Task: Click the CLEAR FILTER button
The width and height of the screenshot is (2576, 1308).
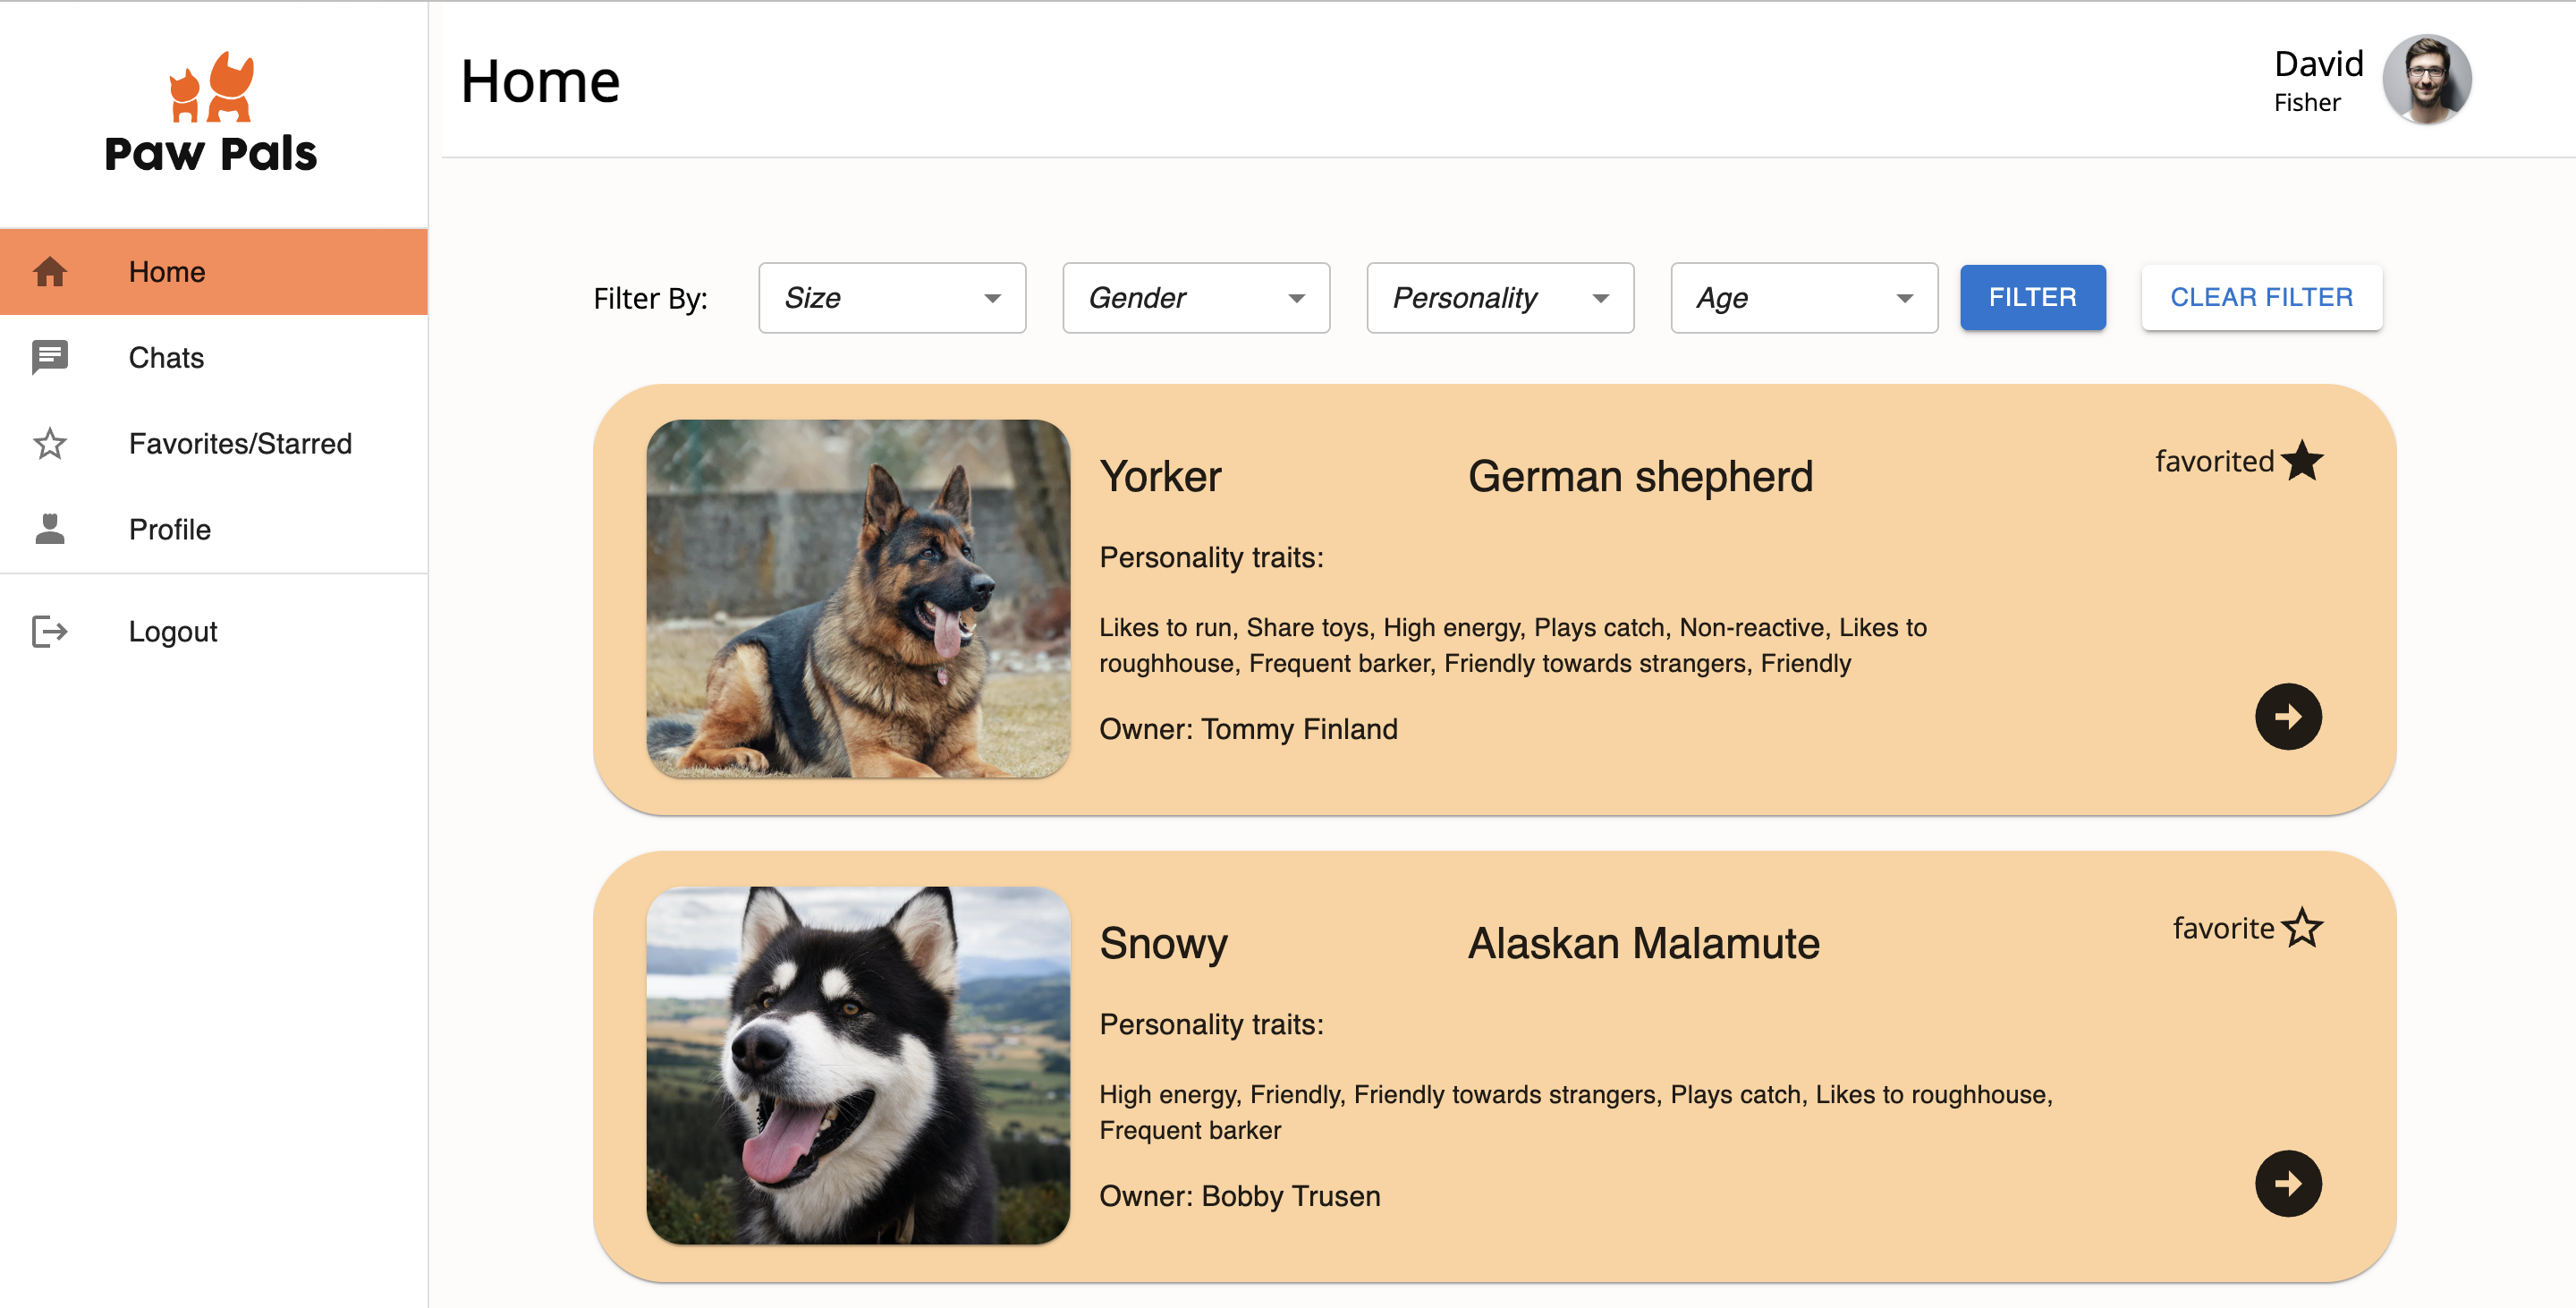Action: point(2261,297)
